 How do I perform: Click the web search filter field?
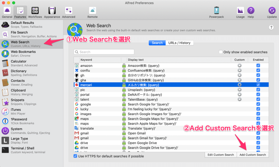coord(104,52)
